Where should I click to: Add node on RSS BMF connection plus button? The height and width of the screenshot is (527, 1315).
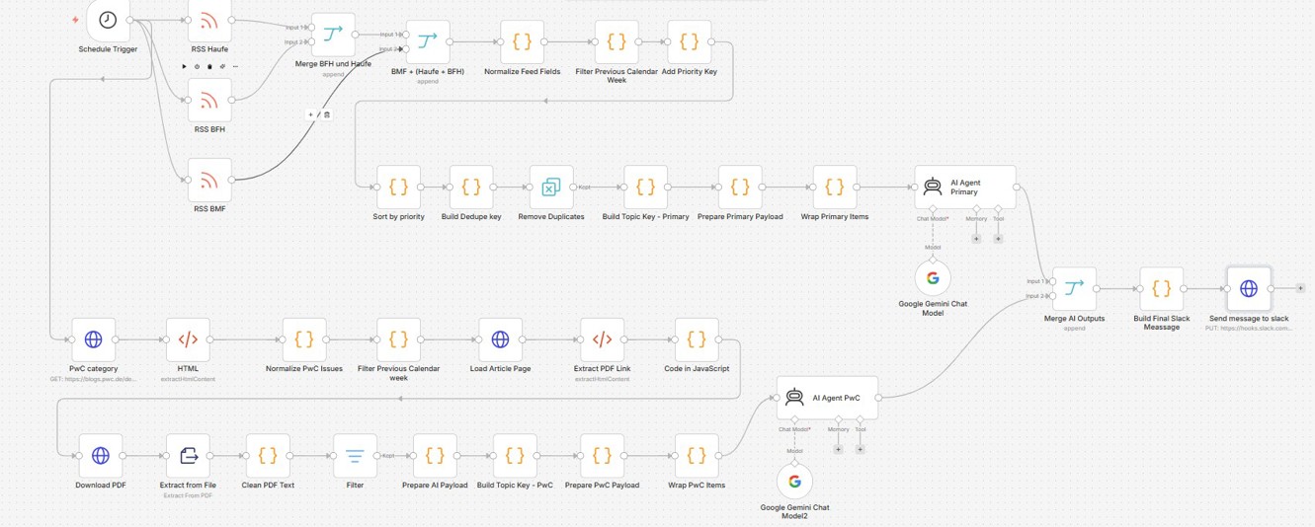(x=311, y=114)
